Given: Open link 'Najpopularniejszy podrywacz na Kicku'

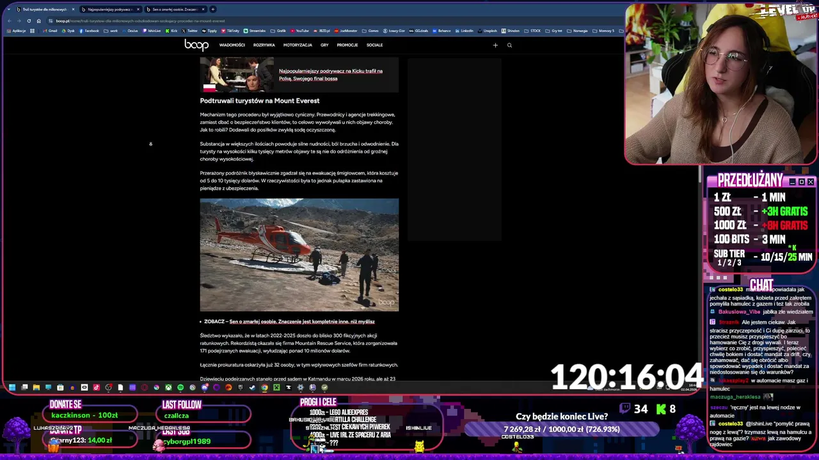Looking at the screenshot, I should pos(331,75).
